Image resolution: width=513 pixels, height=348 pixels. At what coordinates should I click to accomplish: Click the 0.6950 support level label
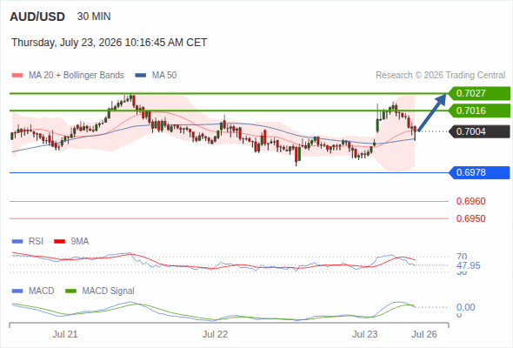click(470, 218)
